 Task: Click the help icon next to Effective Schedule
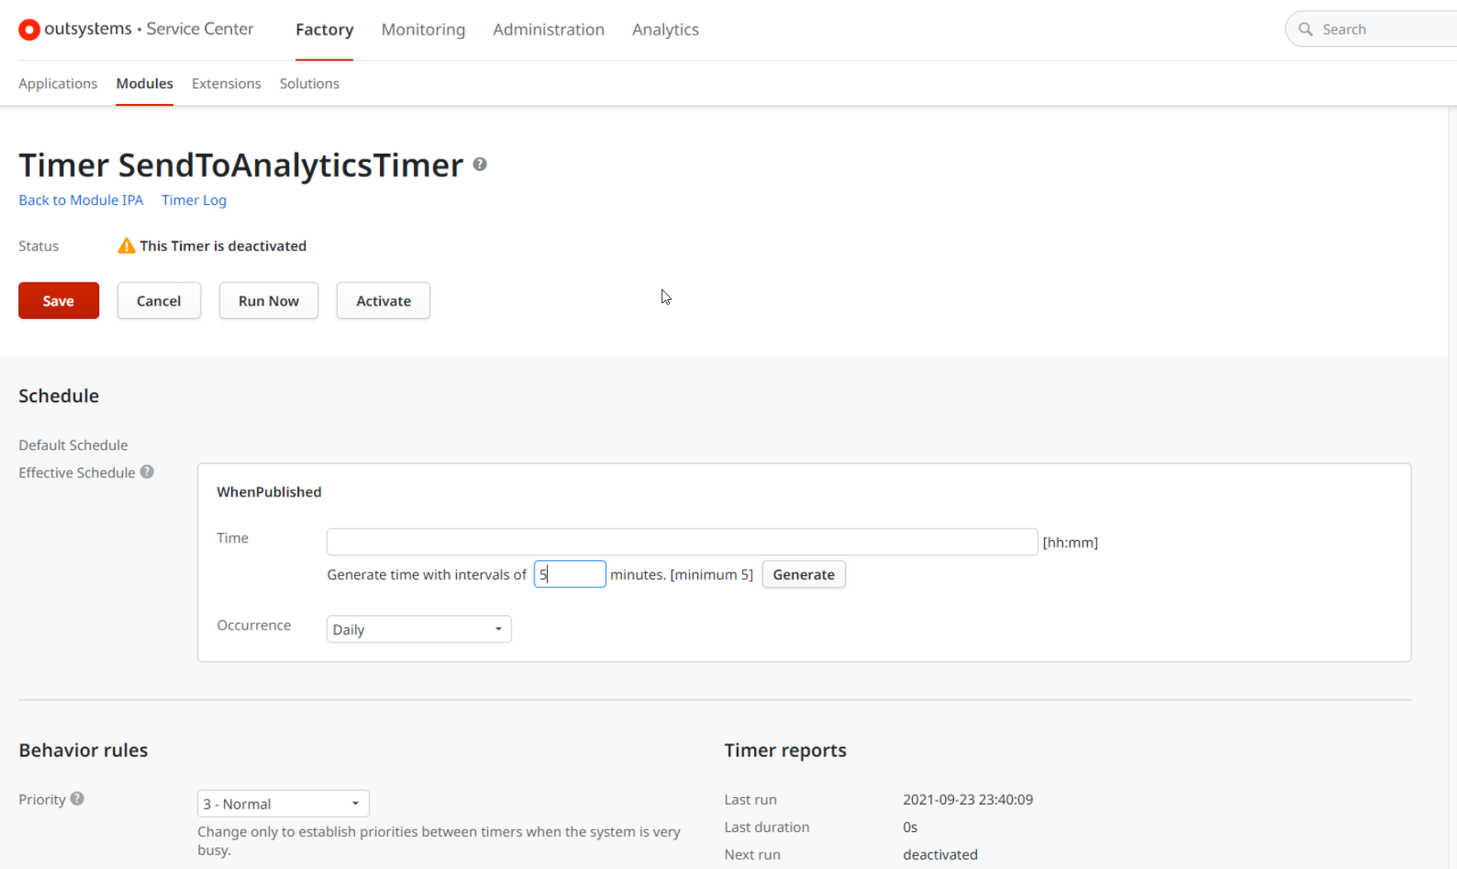click(147, 472)
